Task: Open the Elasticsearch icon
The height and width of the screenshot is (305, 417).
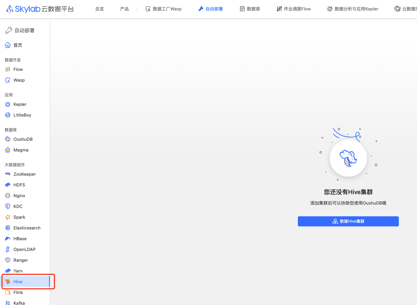Action: (x=8, y=228)
